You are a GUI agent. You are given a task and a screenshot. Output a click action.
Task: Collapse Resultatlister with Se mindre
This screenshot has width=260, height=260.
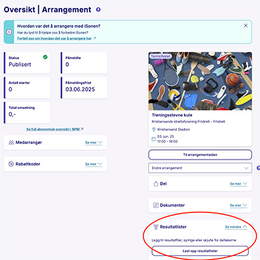point(236,227)
